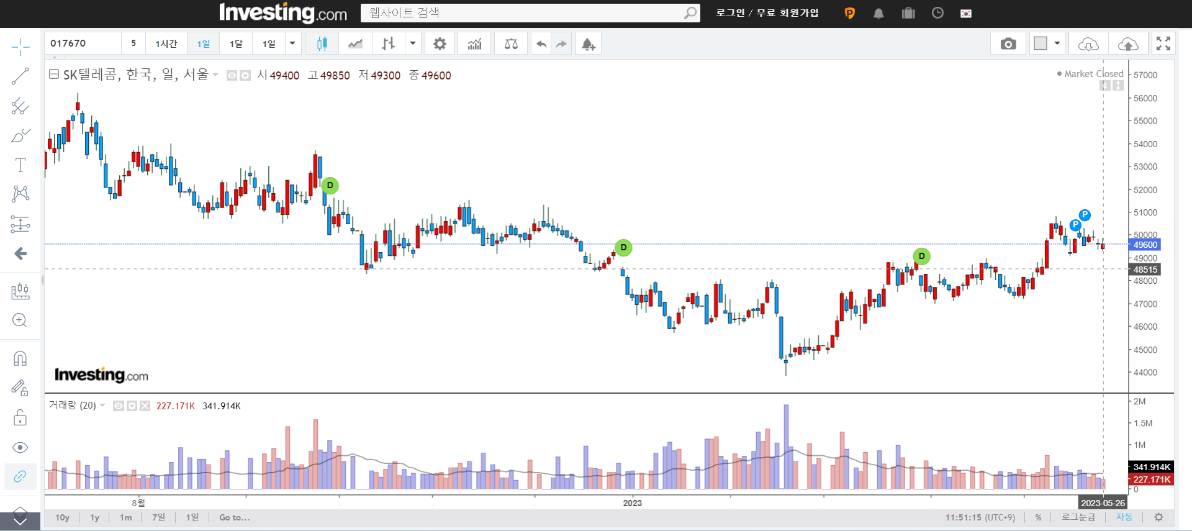Image resolution: width=1192 pixels, height=531 pixels.
Task: Add a price alert with bell-plus icon
Action: pyautogui.click(x=588, y=43)
